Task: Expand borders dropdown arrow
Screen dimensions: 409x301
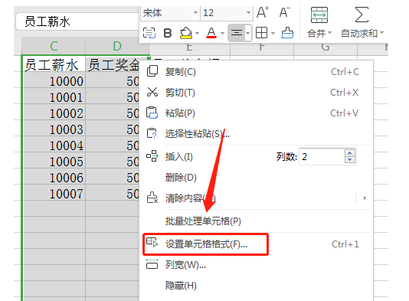Action: (x=273, y=34)
